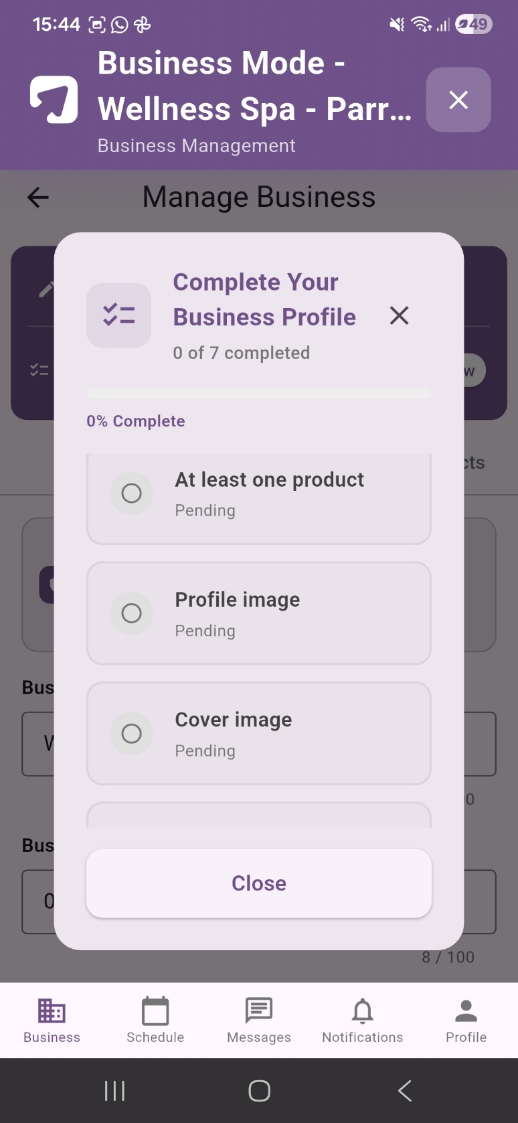Open the Notifications bell tab
The height and width of the screenshot is (1123, 518).
[363, 1020]
